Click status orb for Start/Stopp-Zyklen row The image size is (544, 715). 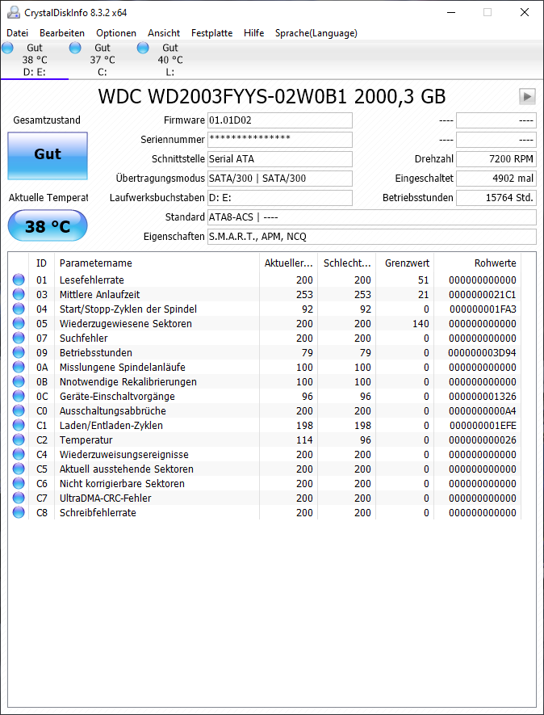[19, 309]
